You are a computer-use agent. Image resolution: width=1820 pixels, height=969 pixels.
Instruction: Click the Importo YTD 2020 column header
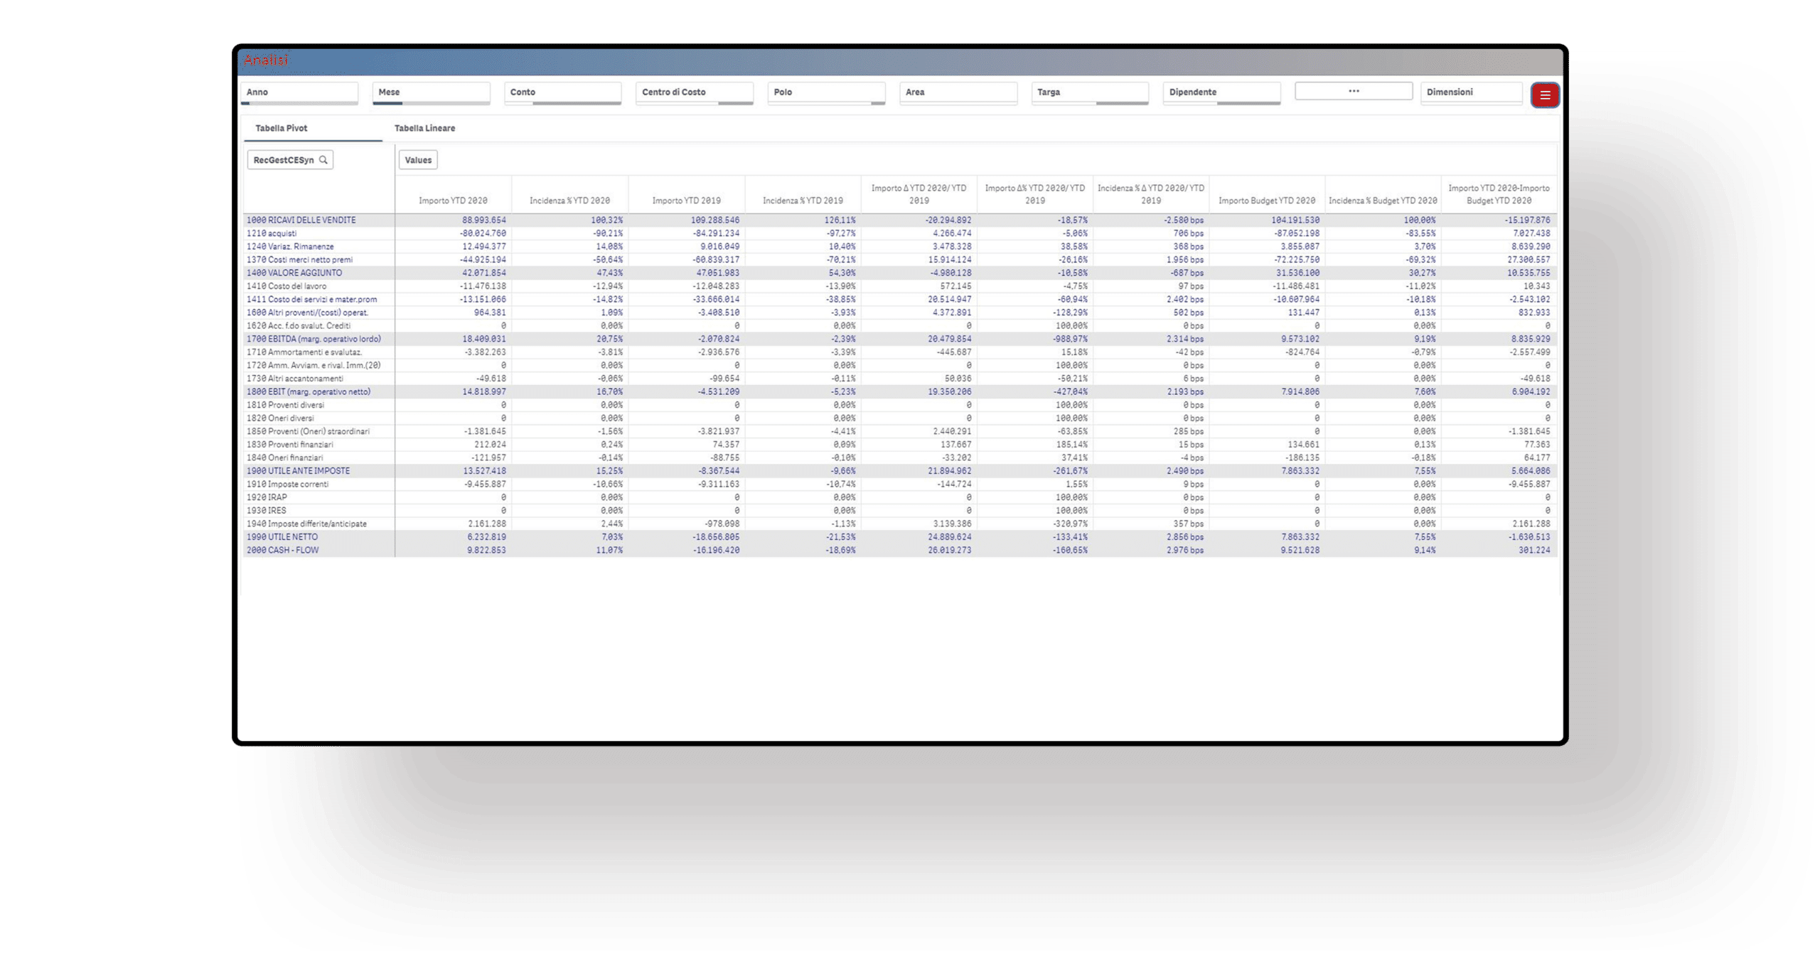click(453, 200)
